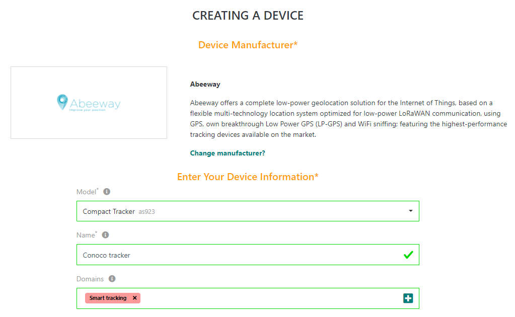Click the info icon next to Model

(107, 192)
